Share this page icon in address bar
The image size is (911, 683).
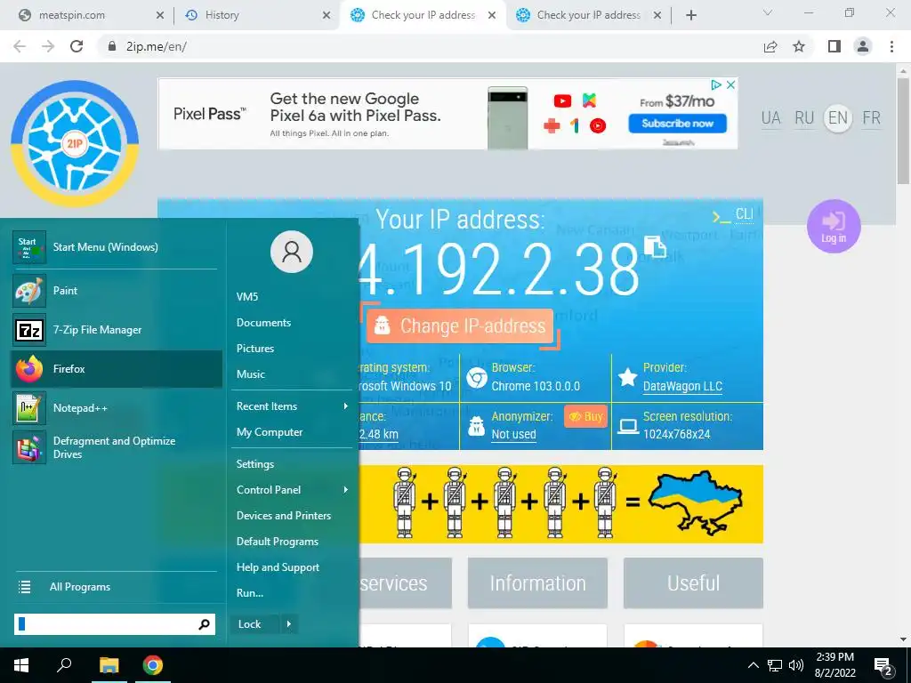coord(770,46)
